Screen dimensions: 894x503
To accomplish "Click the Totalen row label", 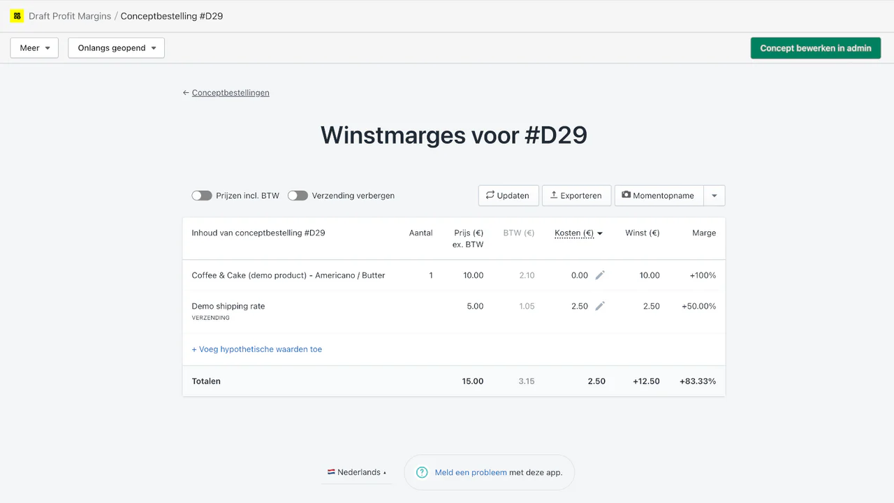I will [206, 381].
